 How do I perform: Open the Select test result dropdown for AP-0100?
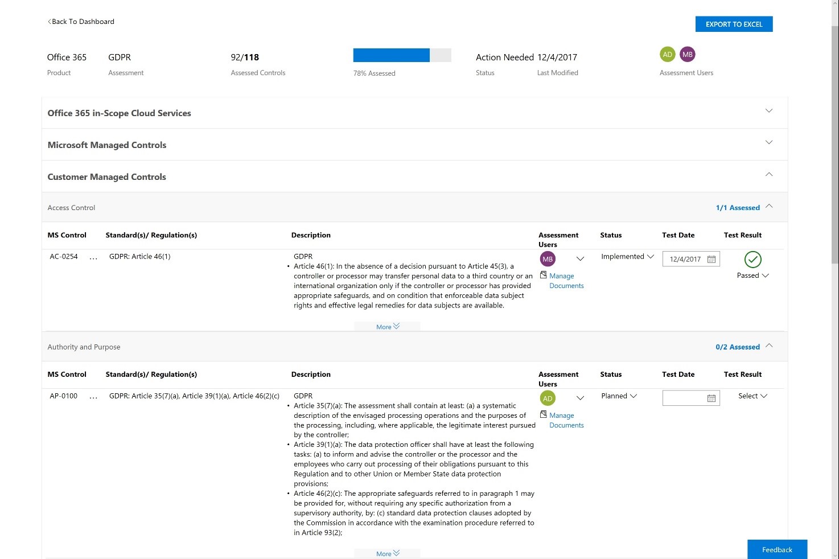click(x=752, y=396)
